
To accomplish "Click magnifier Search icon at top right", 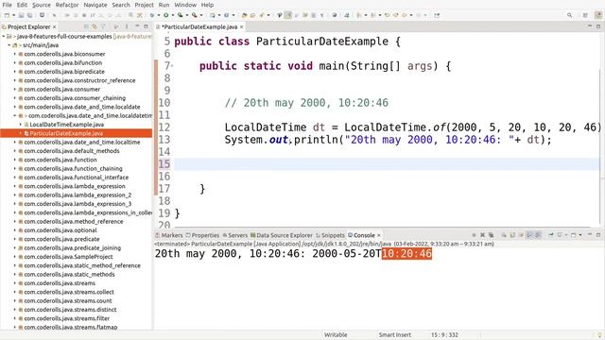I will tap(569, 15).
